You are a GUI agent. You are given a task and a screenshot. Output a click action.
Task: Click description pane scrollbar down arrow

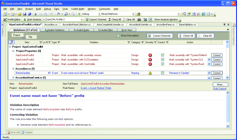[228, 126]
